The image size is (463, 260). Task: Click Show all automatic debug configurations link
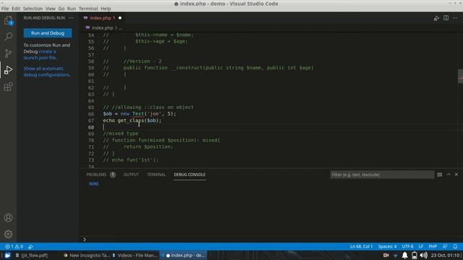(x=46, y=71)
